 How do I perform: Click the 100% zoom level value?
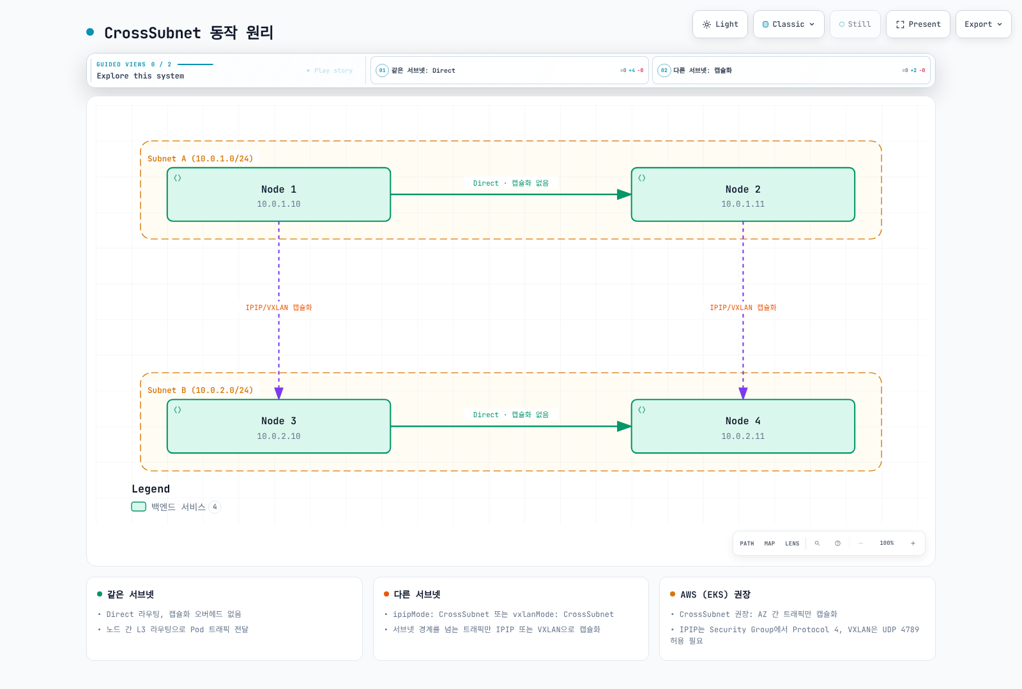click(887, 544)
